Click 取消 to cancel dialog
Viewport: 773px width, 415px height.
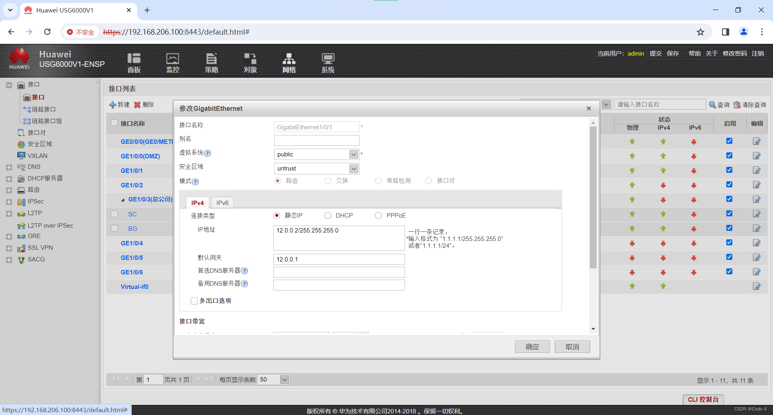tap(572, 347)
